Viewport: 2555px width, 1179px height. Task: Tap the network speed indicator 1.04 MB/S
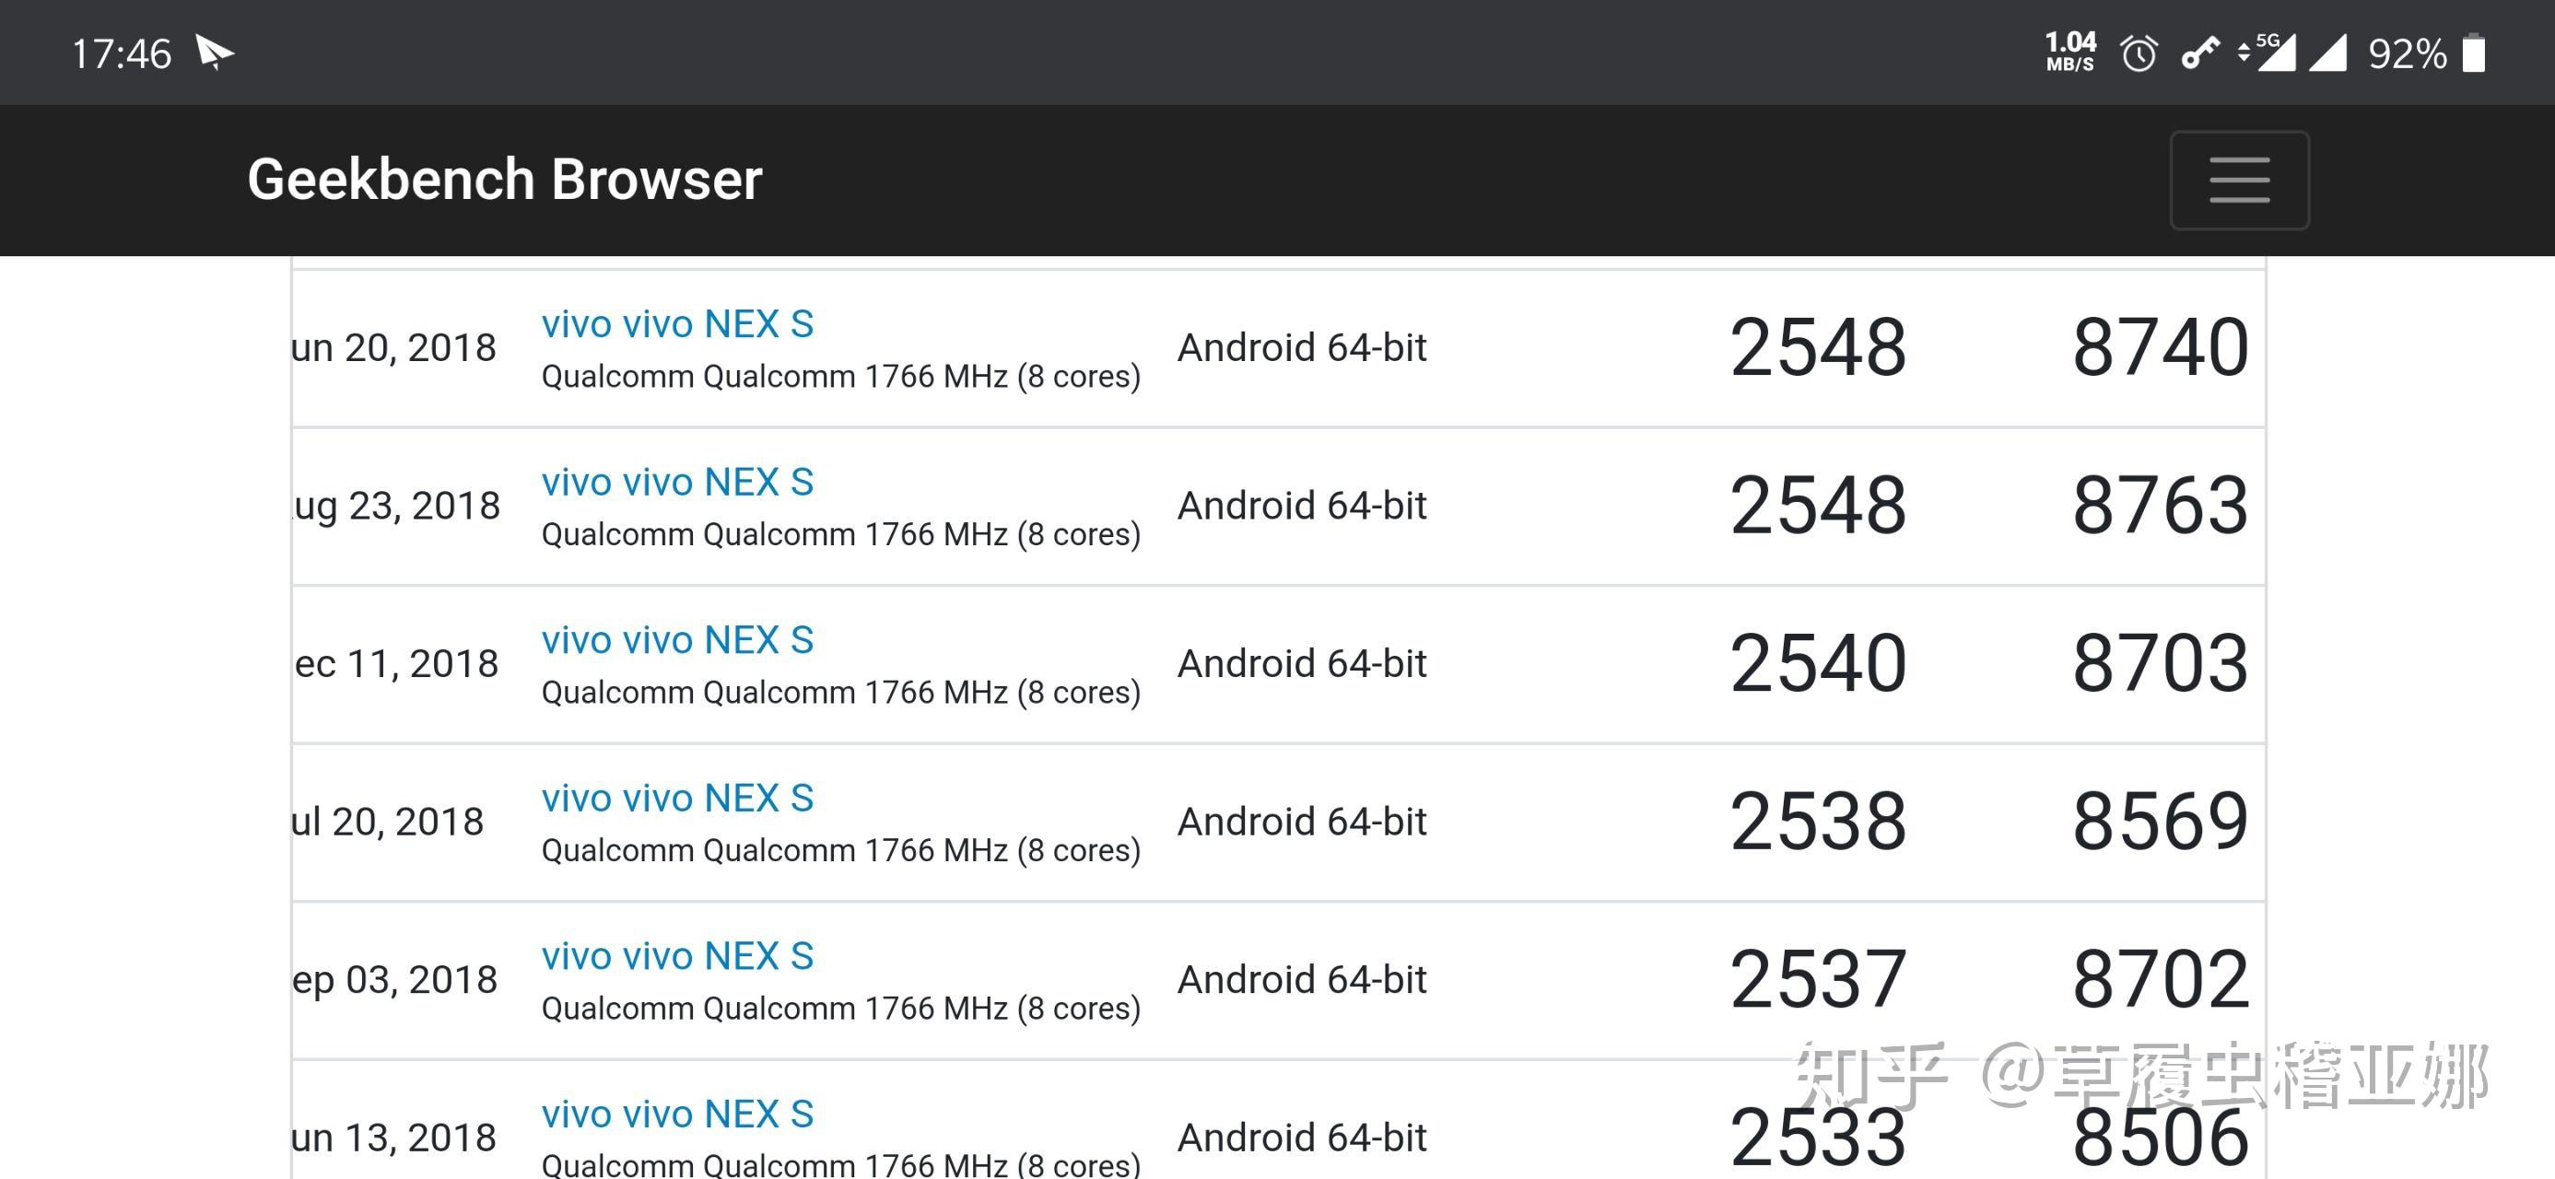2070,52
